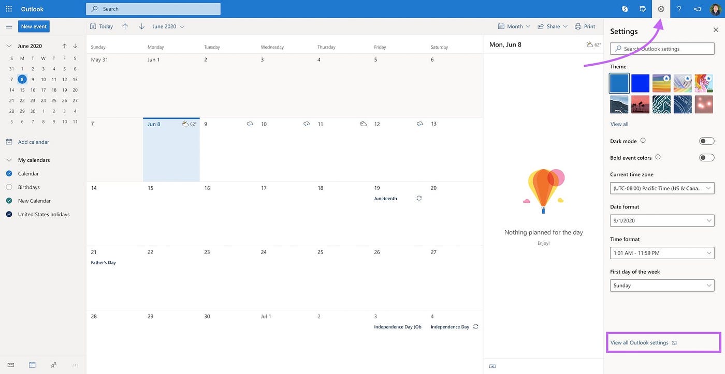Click the Settings gear icon

point(661,9)
